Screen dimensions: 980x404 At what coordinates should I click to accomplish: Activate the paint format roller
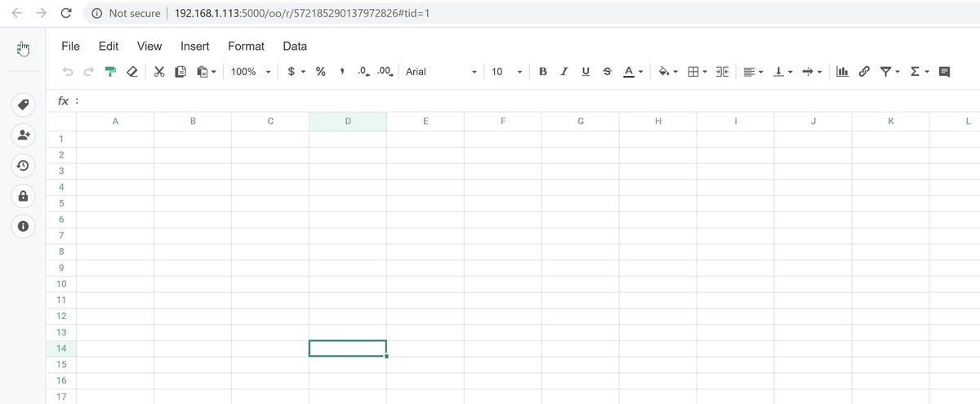point(111,72)
